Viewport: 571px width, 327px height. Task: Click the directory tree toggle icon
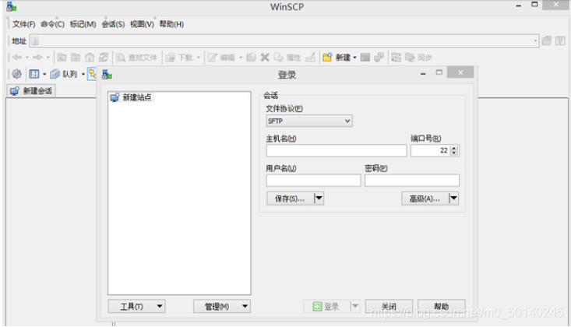pos(92,74)
